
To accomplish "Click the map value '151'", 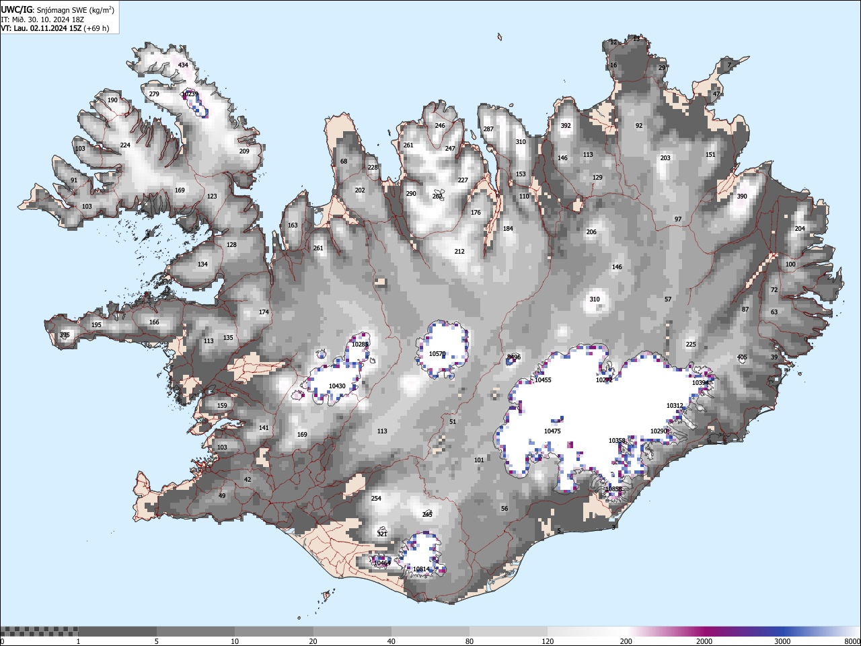I will (x=710, y=155).
